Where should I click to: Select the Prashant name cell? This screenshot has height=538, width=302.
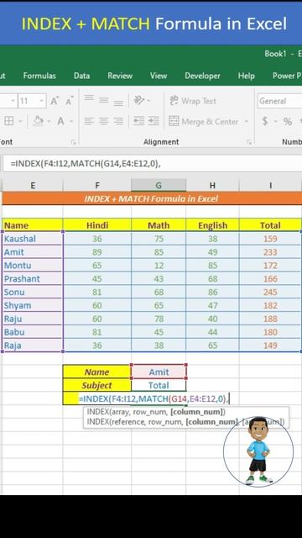33,278
